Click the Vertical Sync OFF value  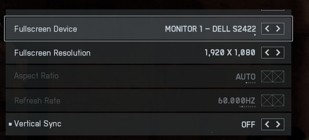point(248,125)
